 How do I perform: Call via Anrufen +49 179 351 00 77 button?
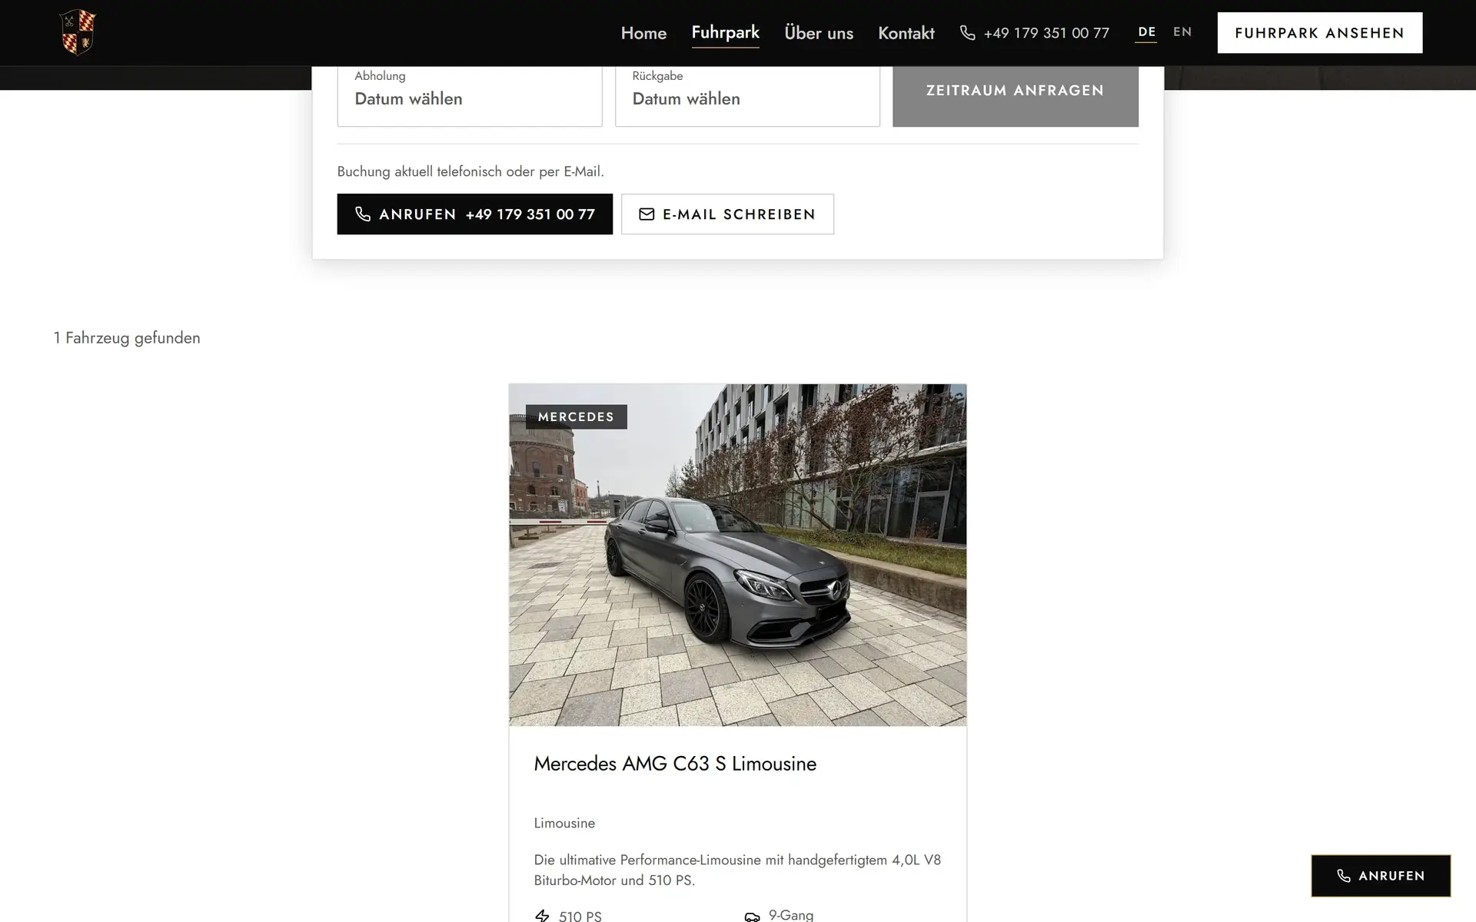[474, 214]
